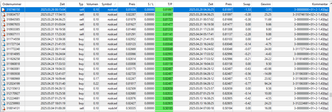This screenshot has width=332, height=112.
Task: Click the open price 0.81836
Action: click(131, 10)
